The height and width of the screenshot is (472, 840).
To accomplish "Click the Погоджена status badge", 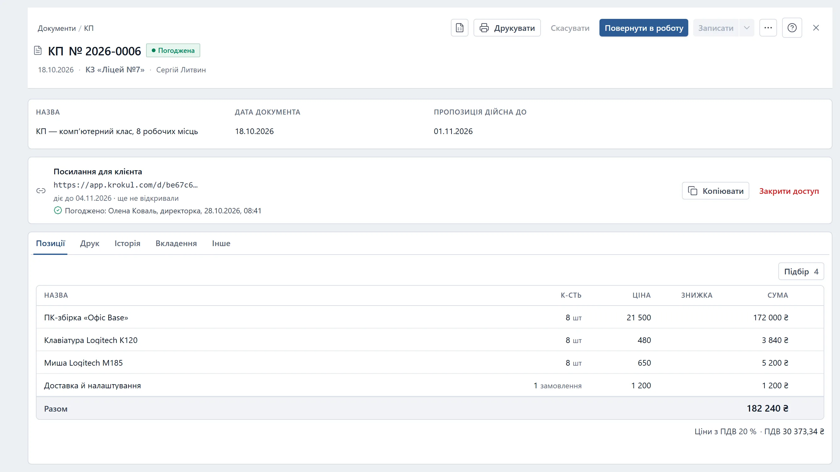I will click(173, 51).
